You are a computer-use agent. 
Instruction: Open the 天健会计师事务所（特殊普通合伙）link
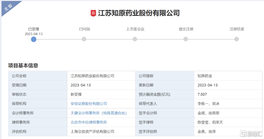(x=98, y=113)
